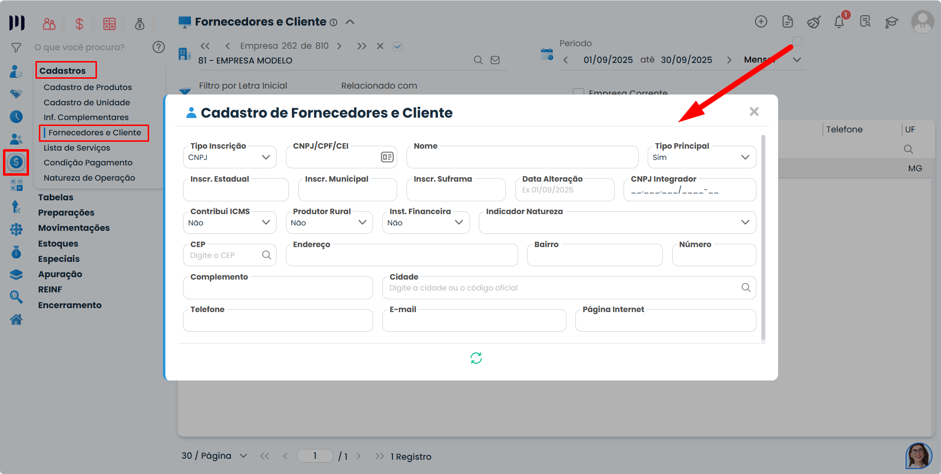941x474 pixels.
Task: Click the CNPJ Integrador input field
Action: (x=690, y=190)
